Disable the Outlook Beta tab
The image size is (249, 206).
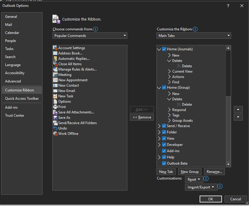[x=164, y=163]
